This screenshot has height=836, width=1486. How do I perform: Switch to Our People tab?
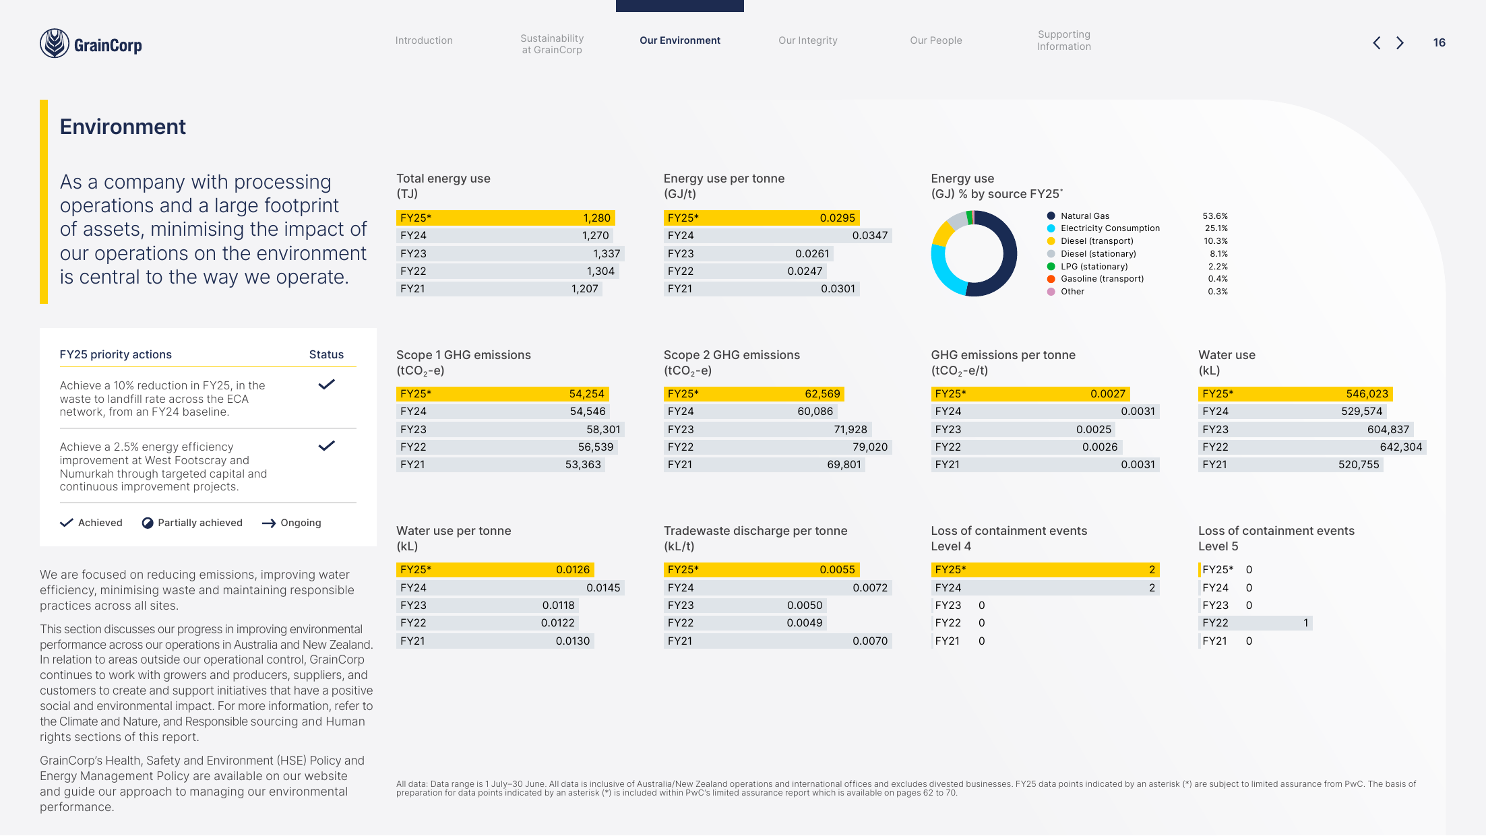(x=936, y=40)
